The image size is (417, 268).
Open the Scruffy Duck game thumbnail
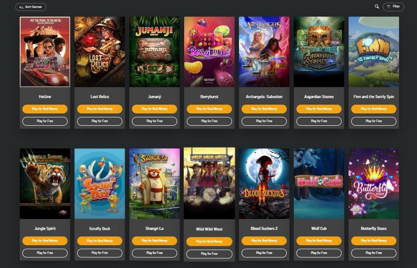tap(100, 183)
